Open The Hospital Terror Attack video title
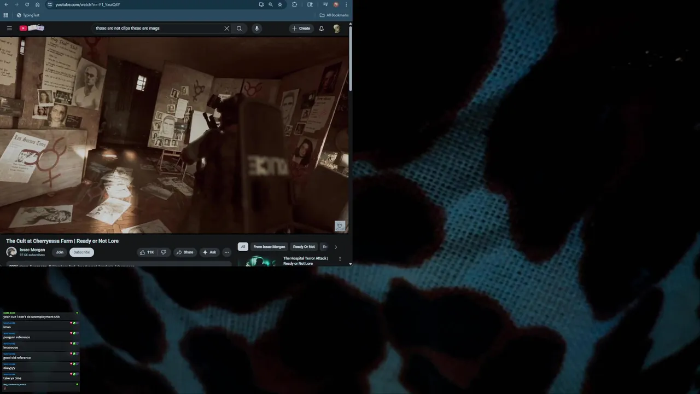Viewport: 700px width, 394px height. (x=306, y=260)
